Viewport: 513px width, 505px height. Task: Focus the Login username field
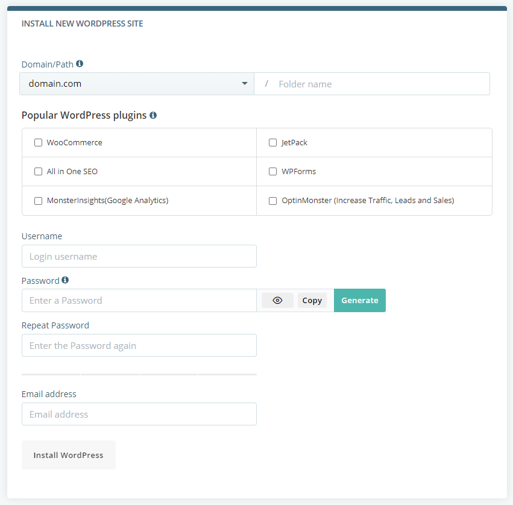[139, 256]
